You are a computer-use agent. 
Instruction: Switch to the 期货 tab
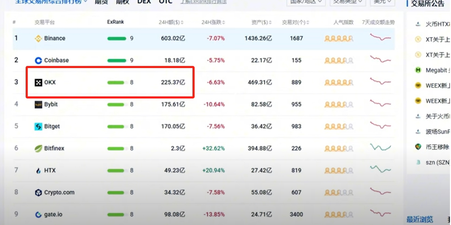coord(101,2)
